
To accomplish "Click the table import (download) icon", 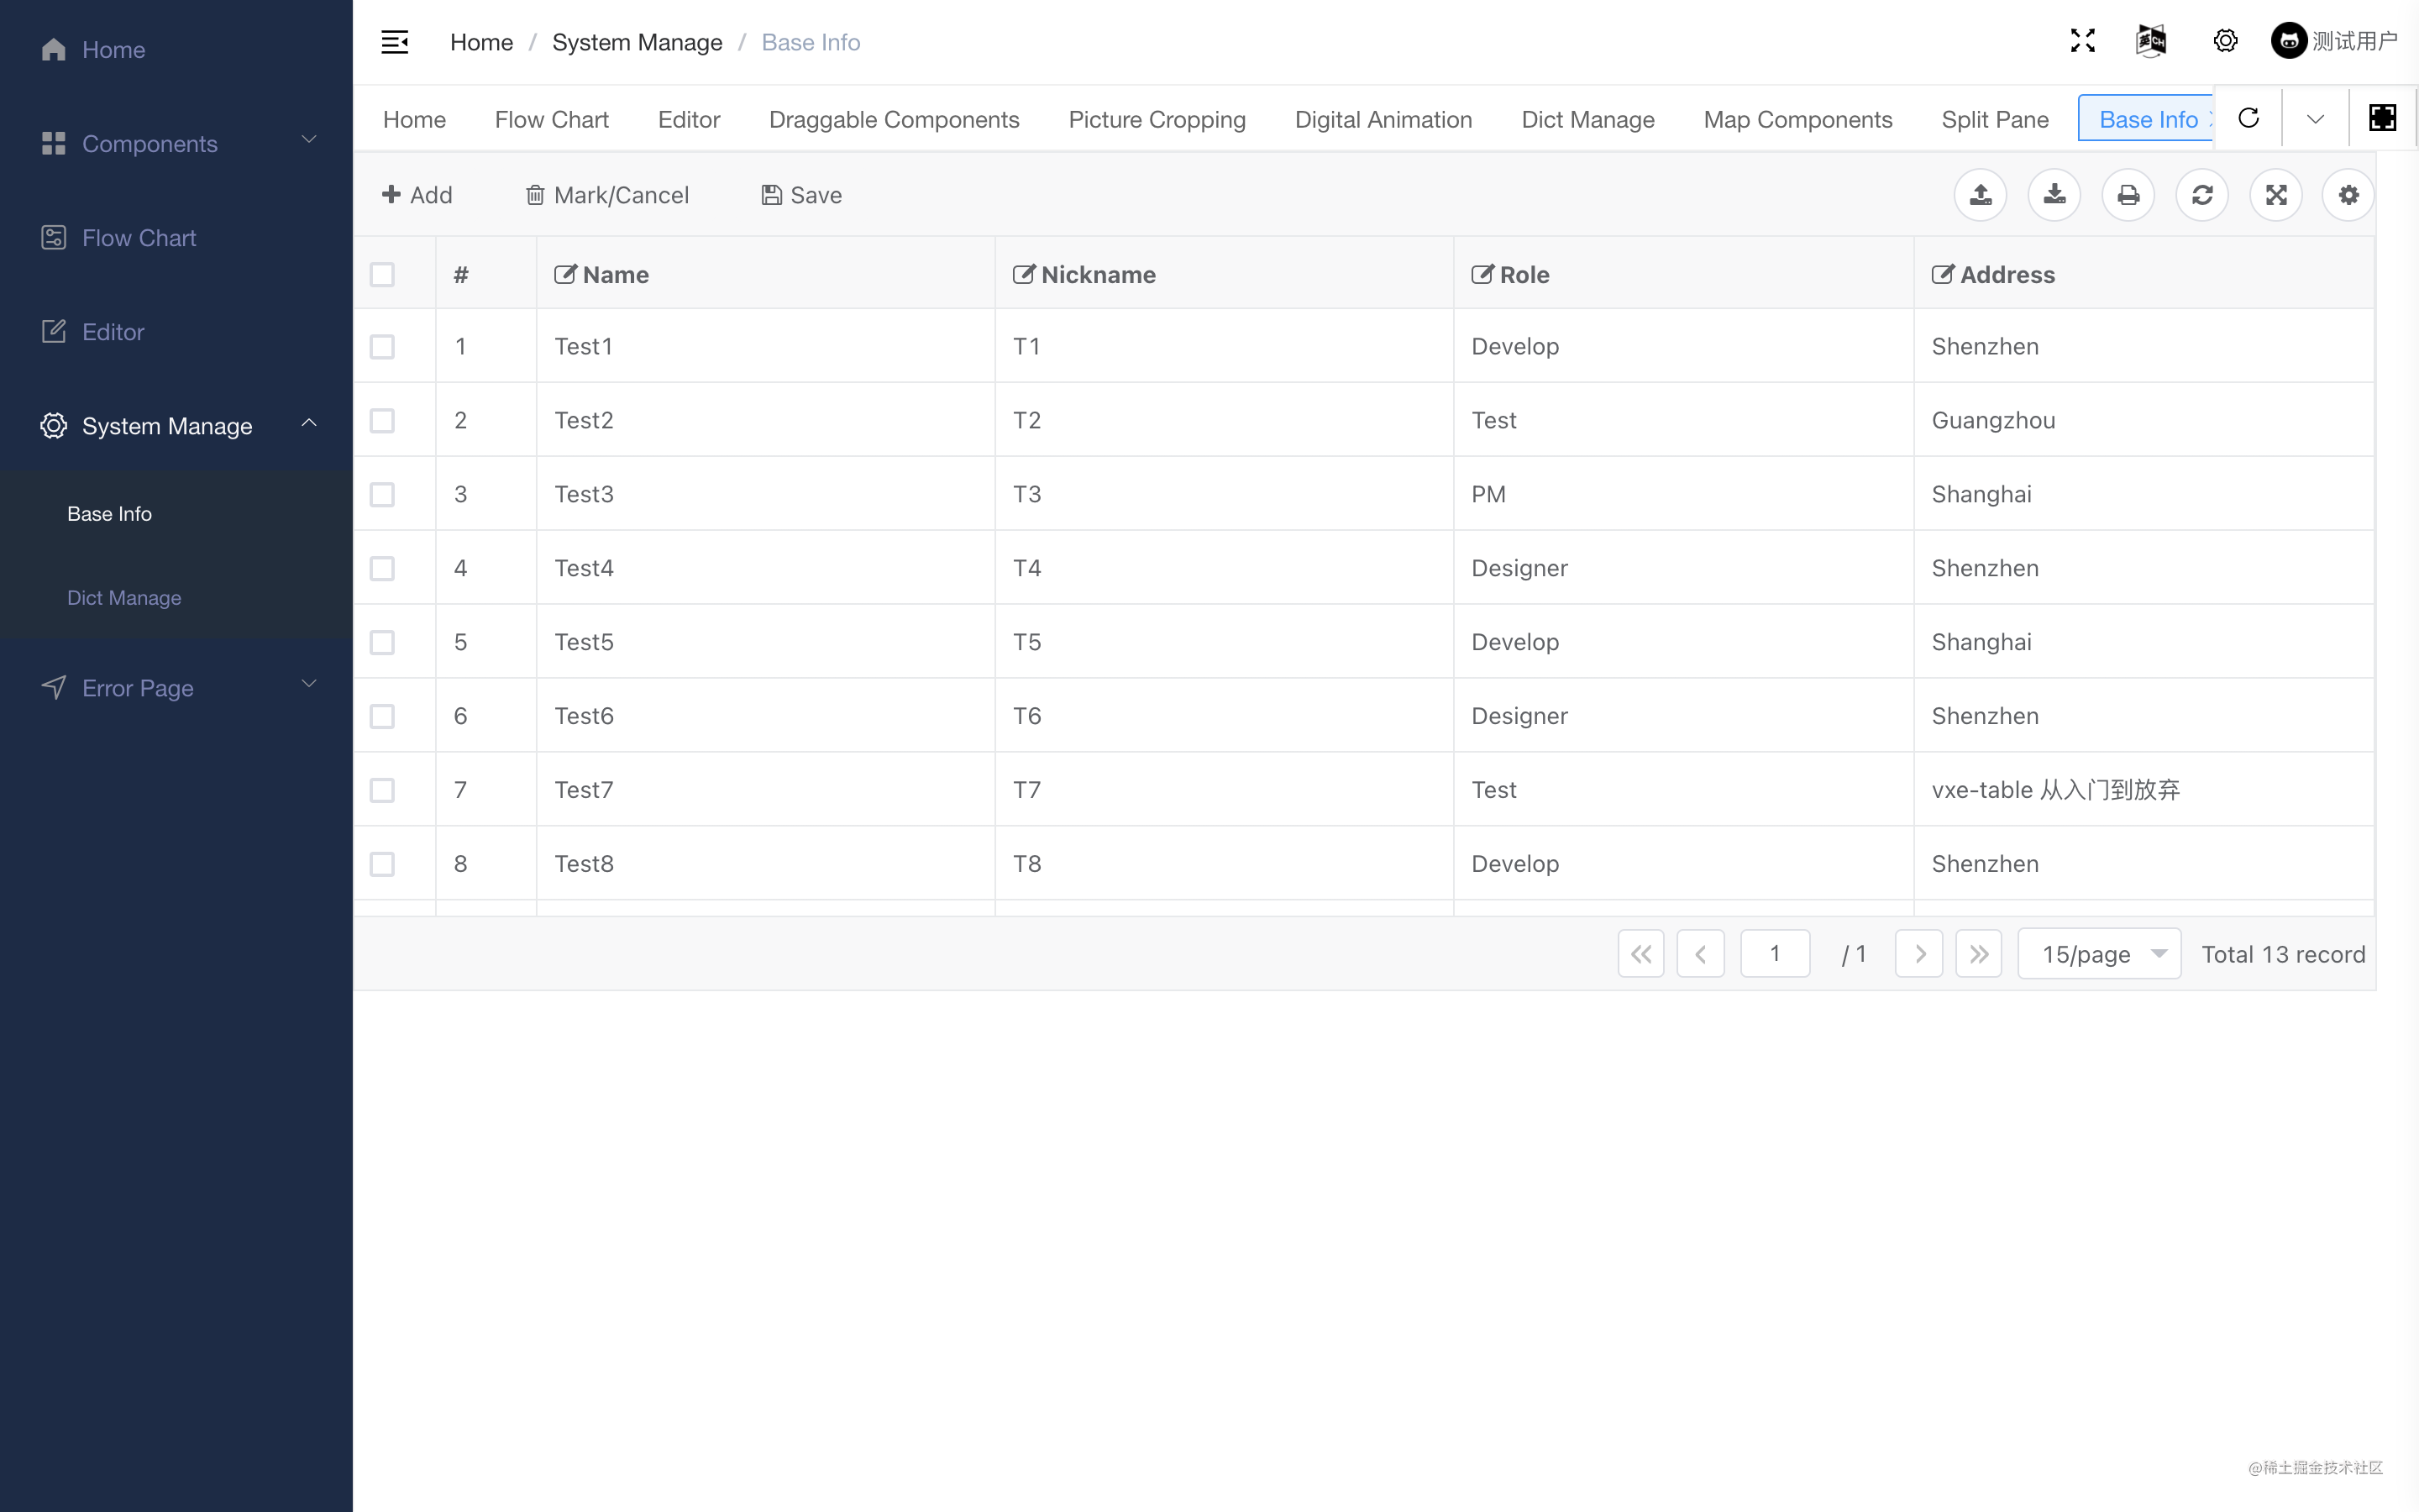I will [2054, 195].
